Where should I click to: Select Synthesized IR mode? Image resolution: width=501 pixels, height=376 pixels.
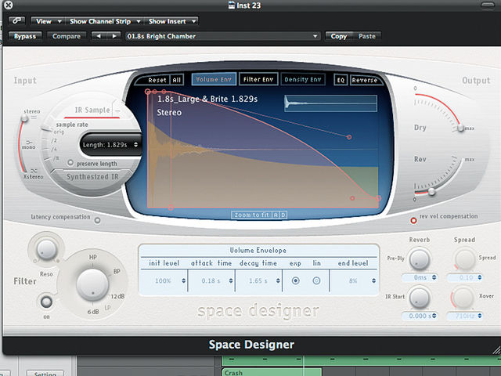click(x=92, y=177)
